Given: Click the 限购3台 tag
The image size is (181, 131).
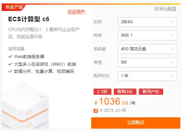Looking at the screenshot, I should pyautogui.click(x=125, y=92).
